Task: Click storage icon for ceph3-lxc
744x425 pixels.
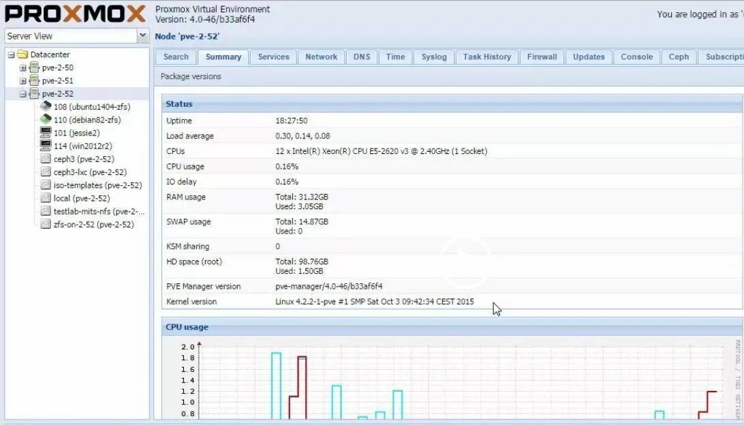Action: [46, 172]
